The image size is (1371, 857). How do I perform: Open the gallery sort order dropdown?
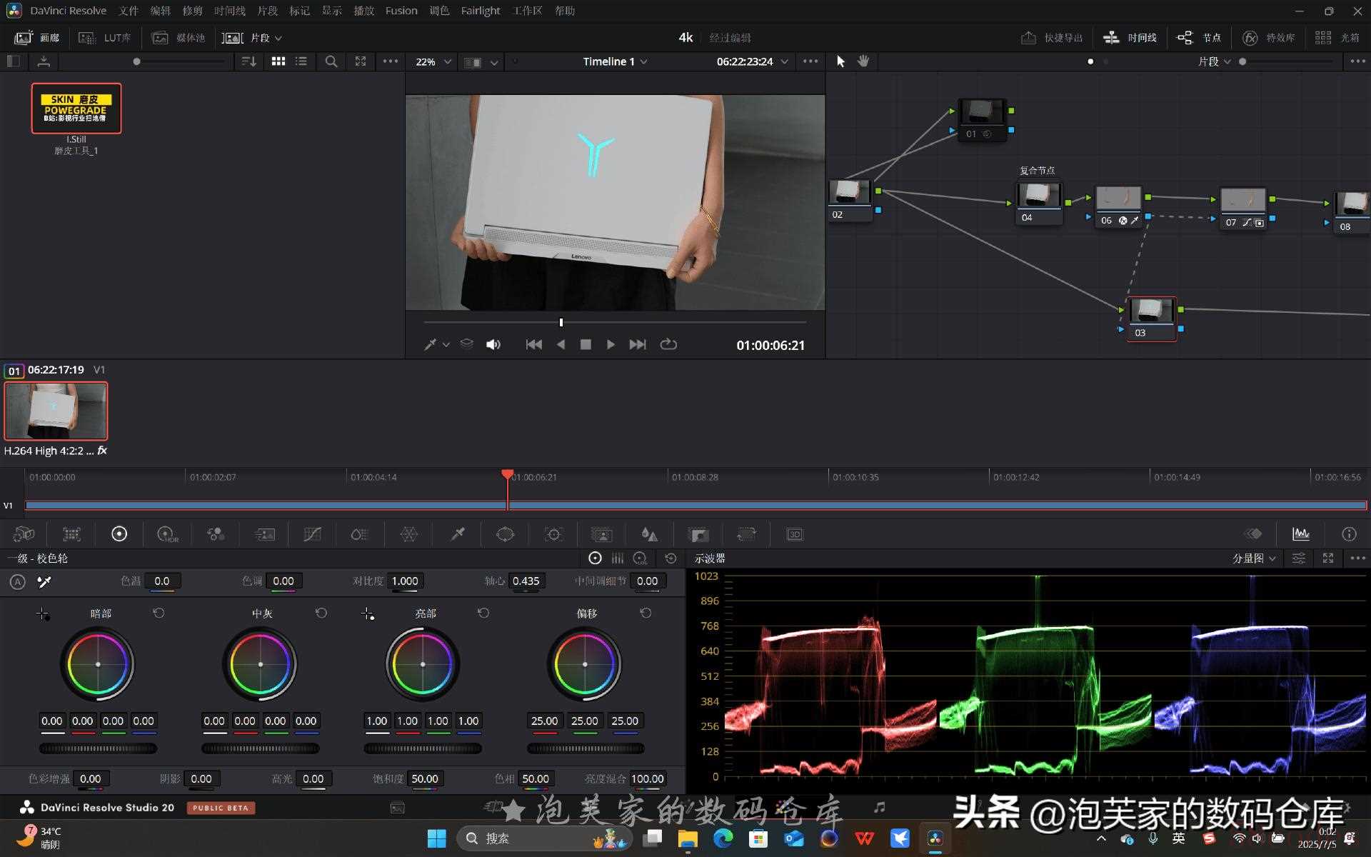(248, 61)
